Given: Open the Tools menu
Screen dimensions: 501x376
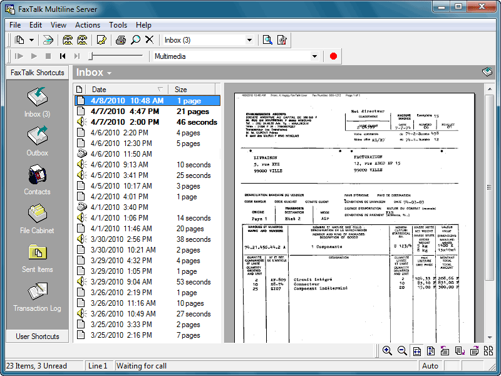Looking at the screenshot, I should (x=118, y=25).
